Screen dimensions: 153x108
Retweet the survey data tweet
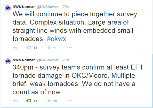click(x=29, y=48)
